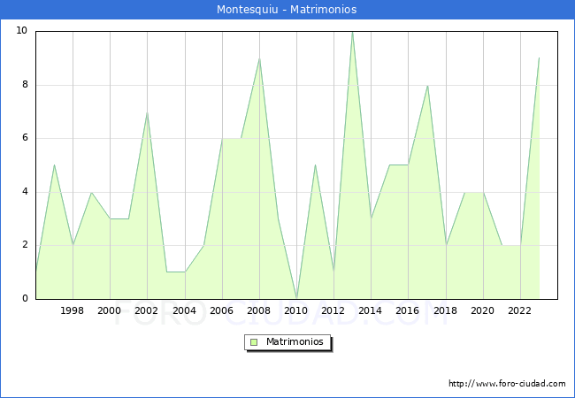Viewport: 575px width, 398px height.
Task: Click the 2004 x-axis label
Action: pos(184,310)
